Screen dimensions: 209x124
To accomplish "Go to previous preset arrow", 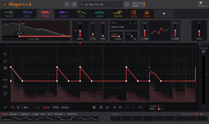I will tap(116, 4).
